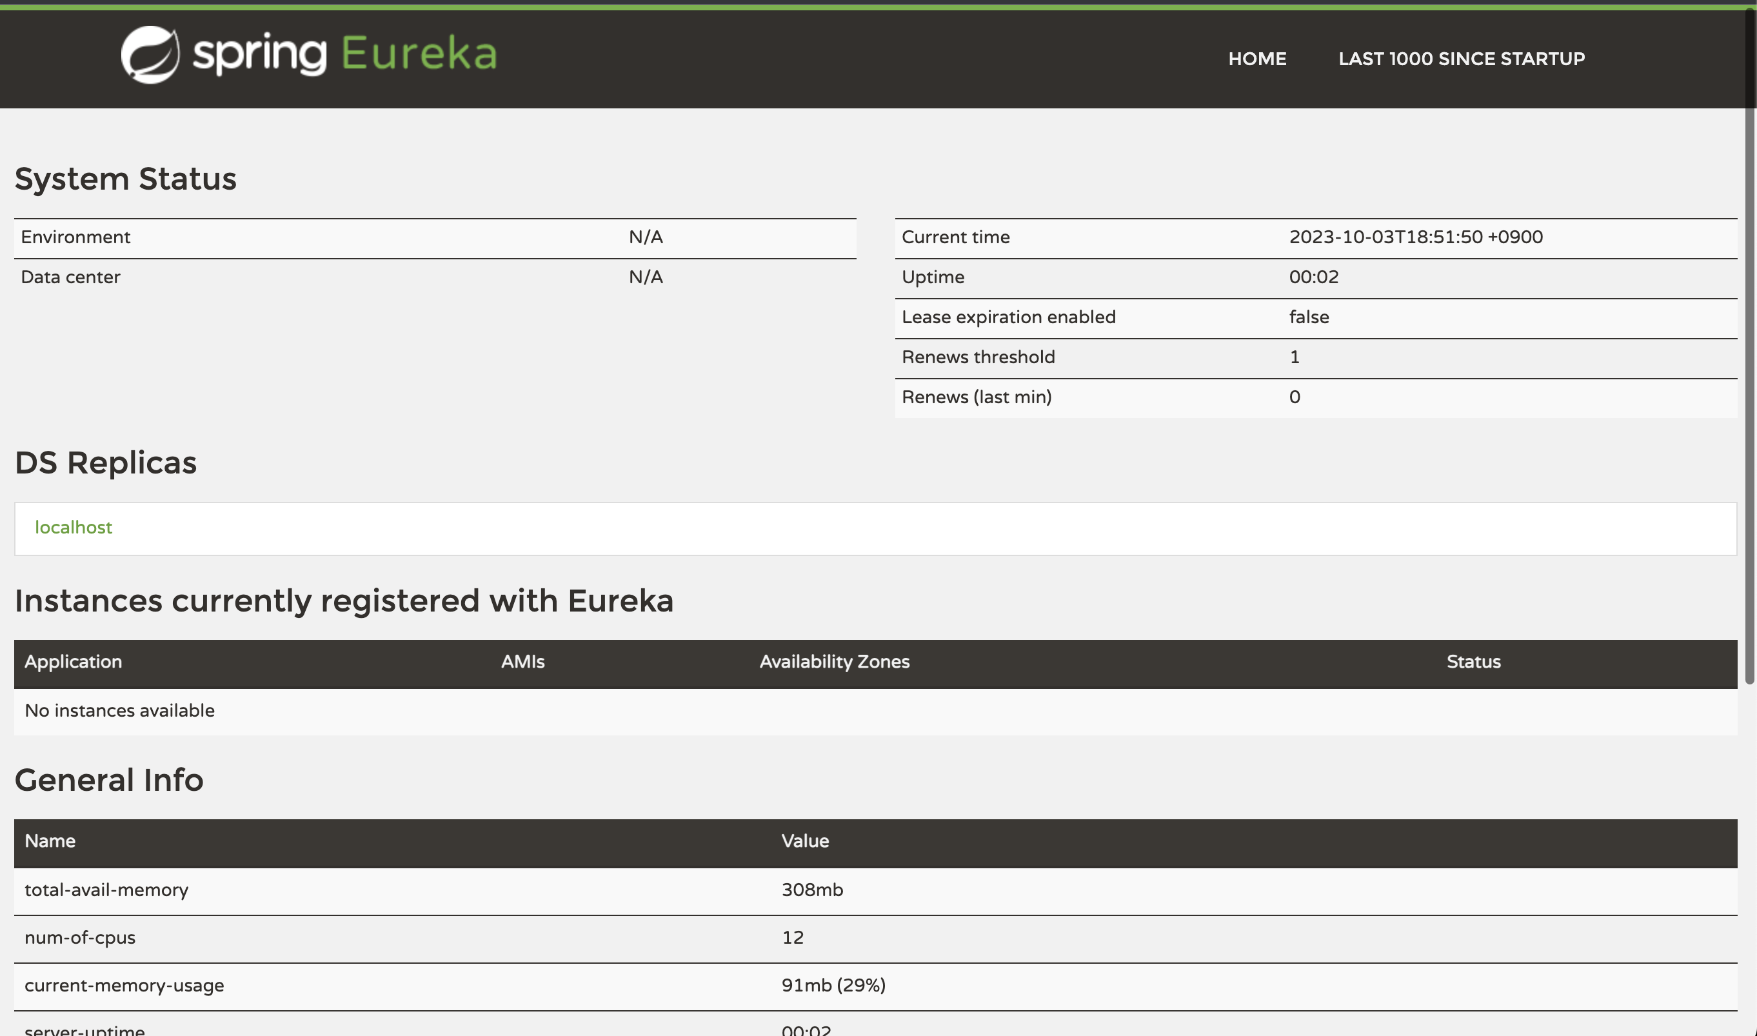
Task: Click the num-of-cpus value 12
Action: [792, 937]
